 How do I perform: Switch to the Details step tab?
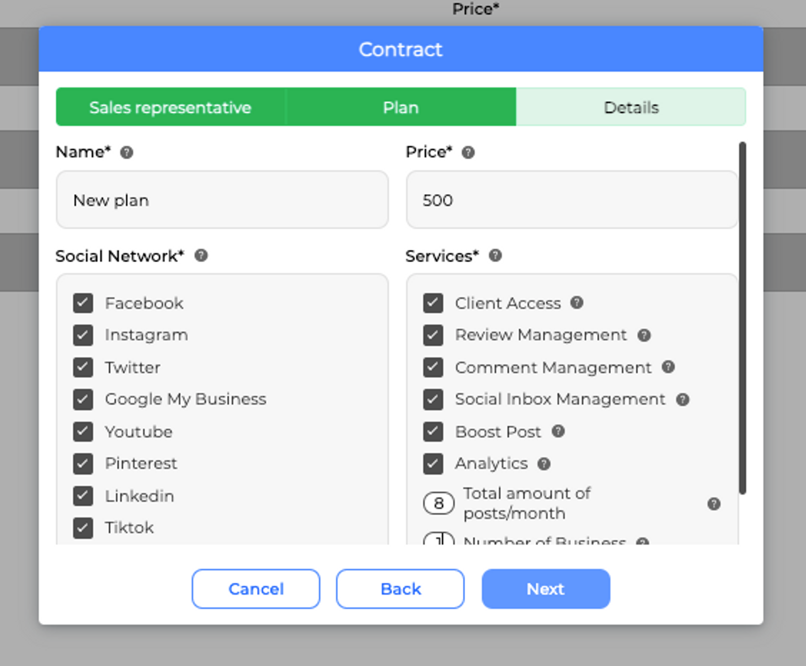pyautogui.click(x=631, y=108)
